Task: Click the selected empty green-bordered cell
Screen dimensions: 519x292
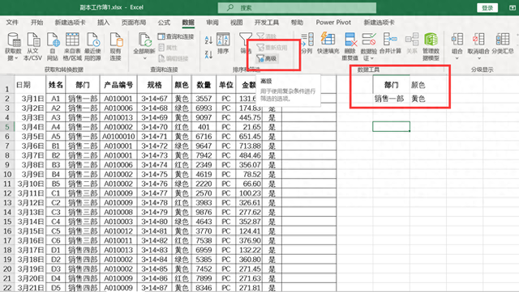Action: (x=391, y=126)
